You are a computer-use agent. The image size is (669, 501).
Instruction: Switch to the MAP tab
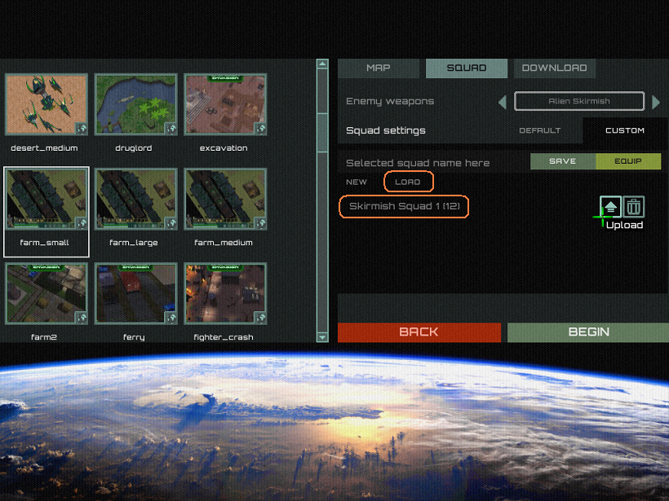pos(379,68)
